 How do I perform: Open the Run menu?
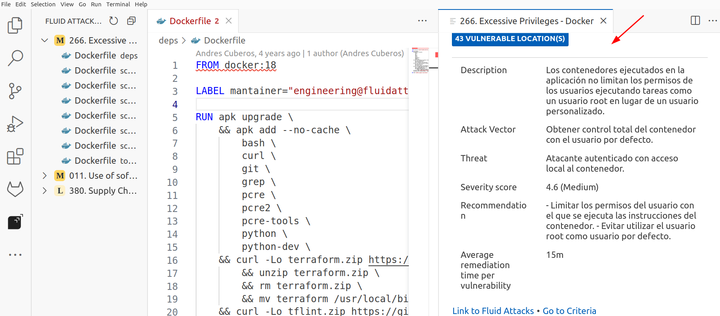[x=96, y=4]
